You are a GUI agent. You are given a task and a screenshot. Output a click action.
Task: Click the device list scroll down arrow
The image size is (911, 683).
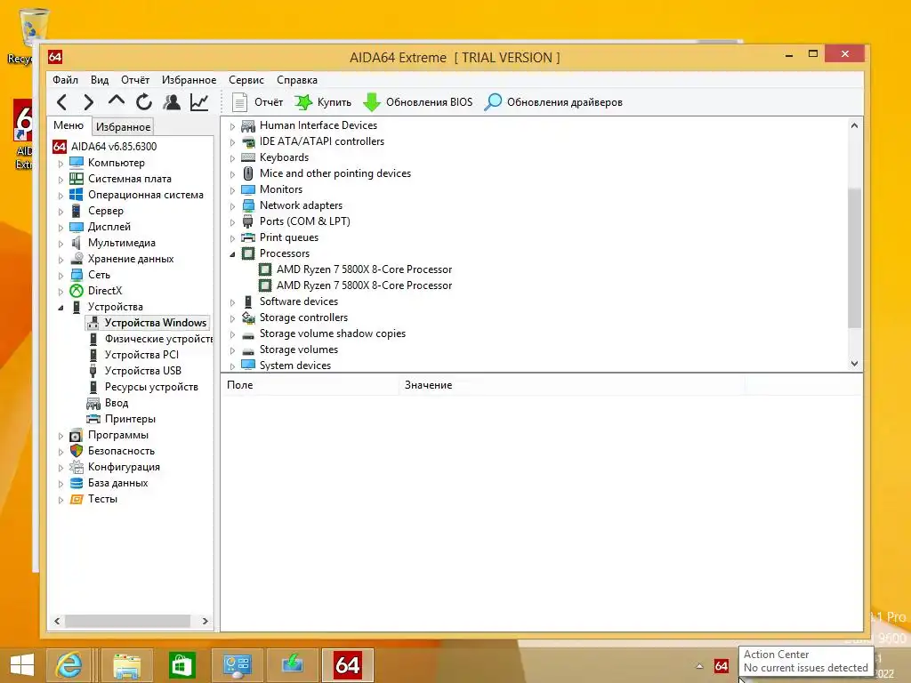pyautogui.click(x=854, y=364)
